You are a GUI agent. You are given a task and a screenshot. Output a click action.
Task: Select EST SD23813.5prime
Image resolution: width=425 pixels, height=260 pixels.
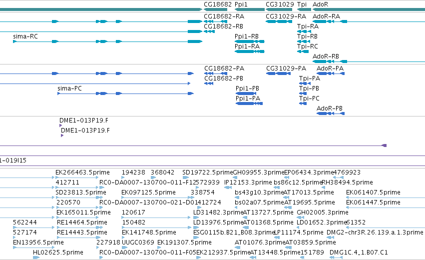pyautogui.click(x=81, y=192)
